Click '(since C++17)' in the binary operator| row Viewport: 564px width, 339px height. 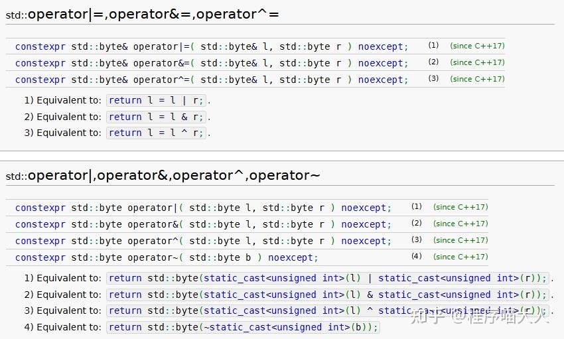click(460, 207)
